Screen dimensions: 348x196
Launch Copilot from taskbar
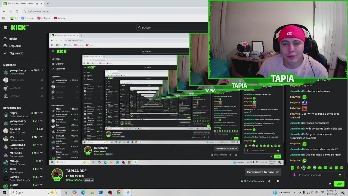coord(74,192)
